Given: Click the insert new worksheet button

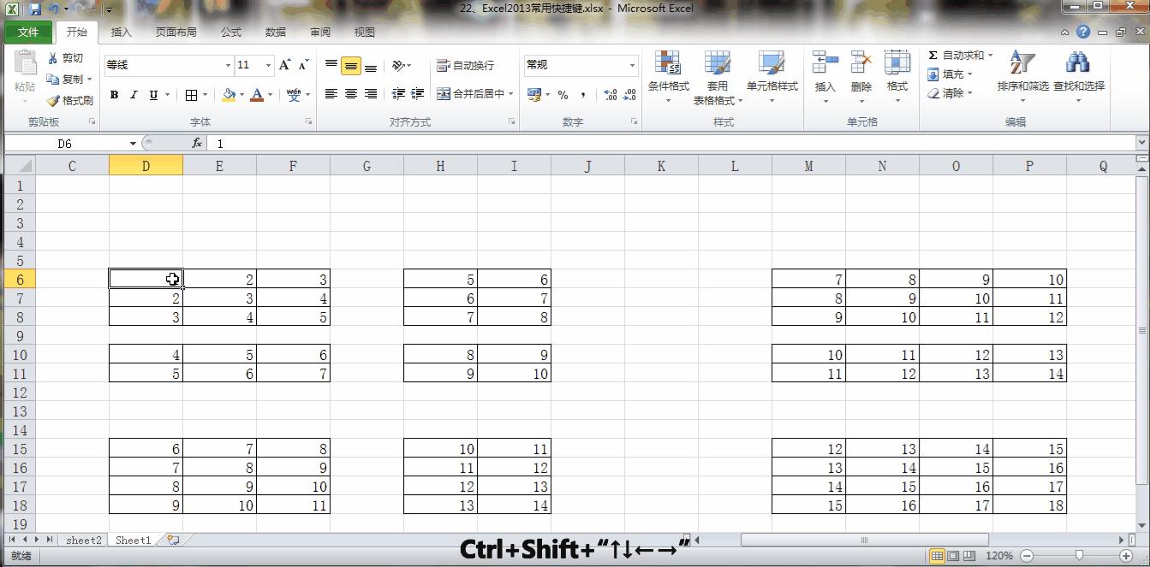Looking at the screenshot, I should [x=174, y=540].
